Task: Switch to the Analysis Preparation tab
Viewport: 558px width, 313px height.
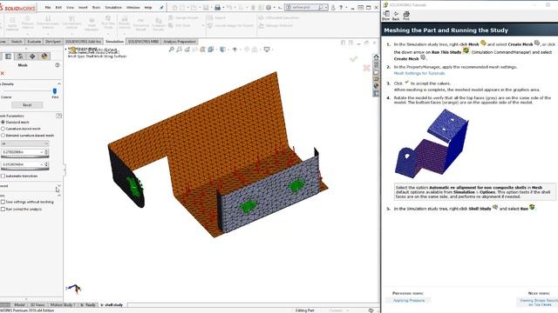Action: click(x=180, y=42)
